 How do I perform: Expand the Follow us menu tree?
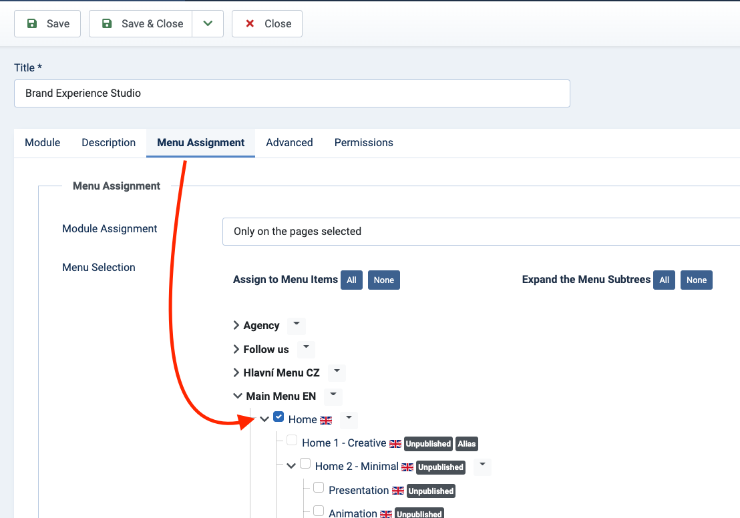pos(236,348)
